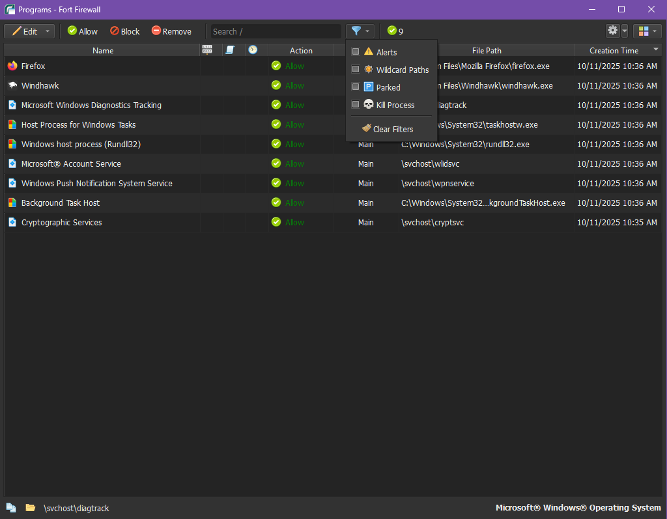Sort by the Creation Time column header
The height and width of the screenshot is (519, 667).
pos(614,50)
